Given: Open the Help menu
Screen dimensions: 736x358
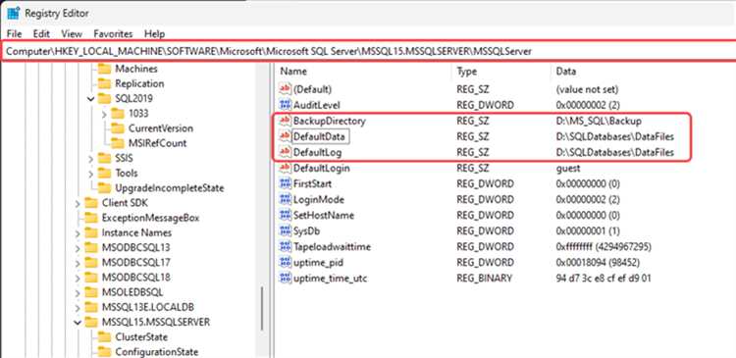Looking at the screenshot, I should pyautogui.click(x=154, y=33).
